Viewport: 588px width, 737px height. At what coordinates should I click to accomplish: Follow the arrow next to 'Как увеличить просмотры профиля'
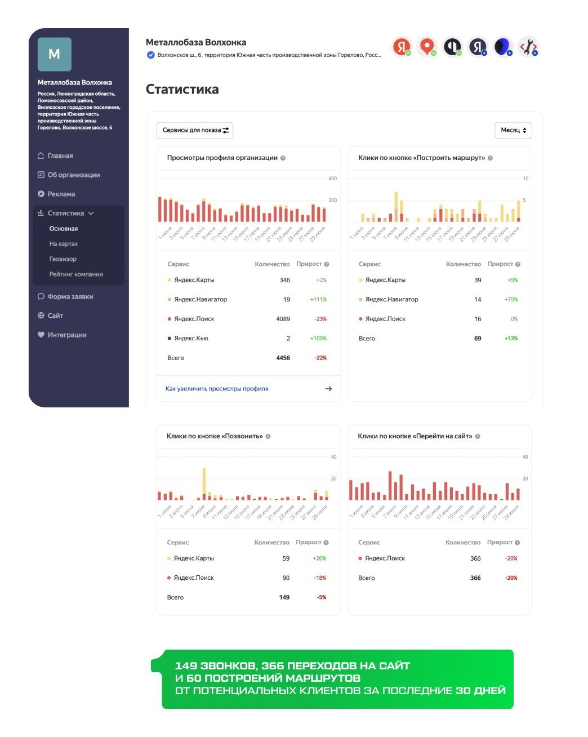328,389
